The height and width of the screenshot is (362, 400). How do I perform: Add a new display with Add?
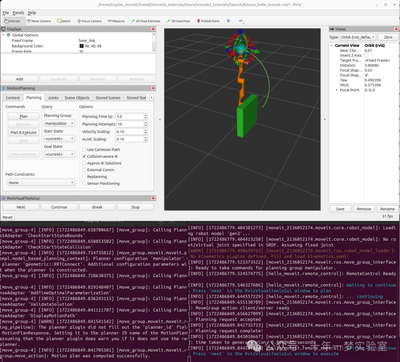click(x=19, y=79)
